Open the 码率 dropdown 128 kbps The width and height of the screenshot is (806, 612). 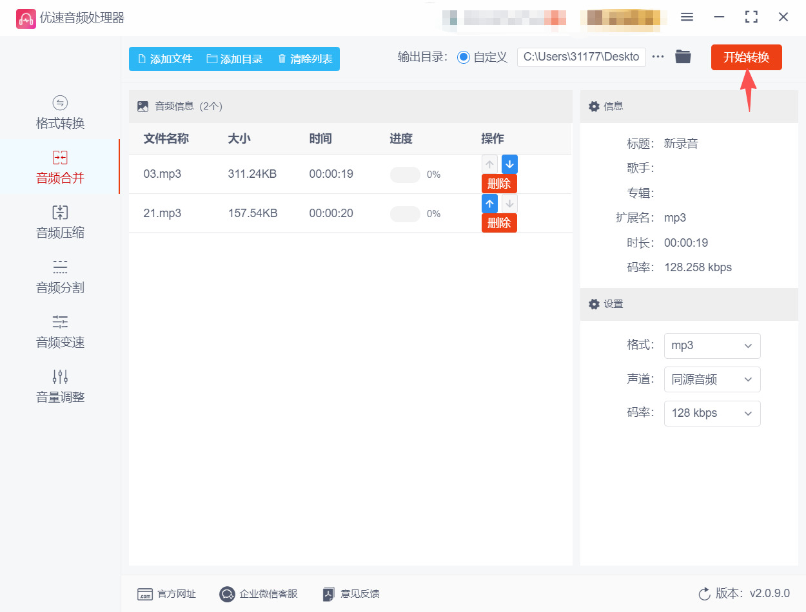[x=712, y=413]
